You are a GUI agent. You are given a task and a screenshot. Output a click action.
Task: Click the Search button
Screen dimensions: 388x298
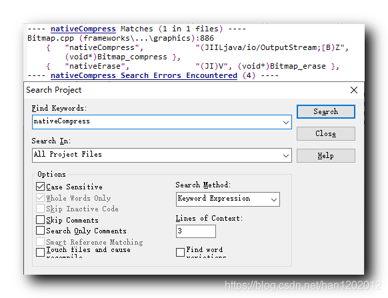325,111
